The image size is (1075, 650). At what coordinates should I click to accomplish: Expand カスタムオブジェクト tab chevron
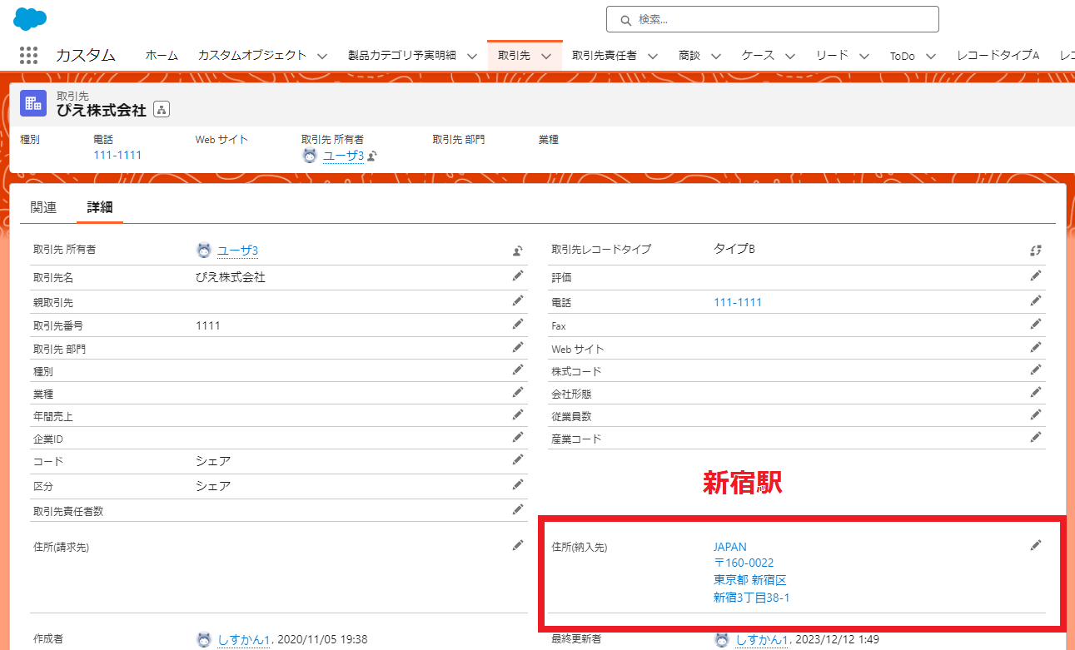pyautogui.click(x=322, y=57)
